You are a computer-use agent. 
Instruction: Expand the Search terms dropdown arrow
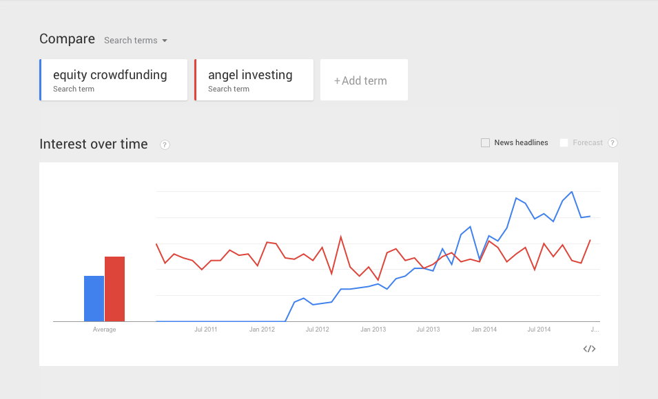165,41
